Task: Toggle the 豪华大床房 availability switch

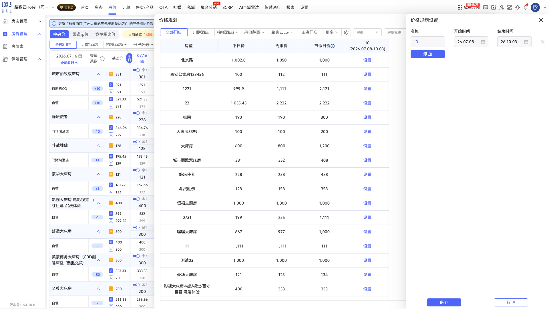Action: tap(136, 170)
